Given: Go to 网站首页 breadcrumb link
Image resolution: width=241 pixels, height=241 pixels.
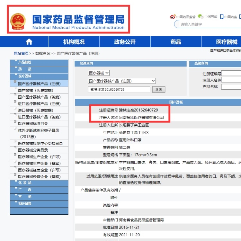Looking at the screenshot, I should [x=21, y=53].
